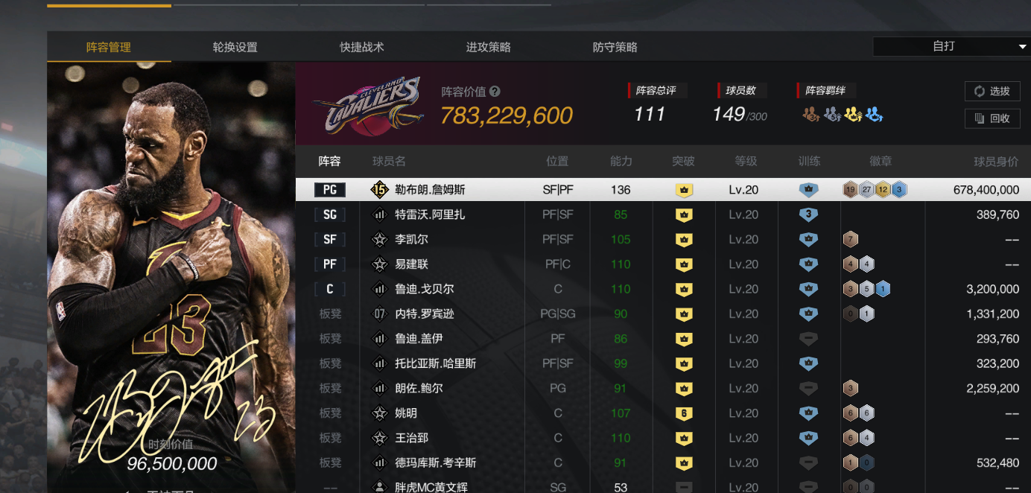Click the training badge with 3 for 特雷沃.阿里扎
Viewport: 1031px width, 493px height.
[808, 214]
